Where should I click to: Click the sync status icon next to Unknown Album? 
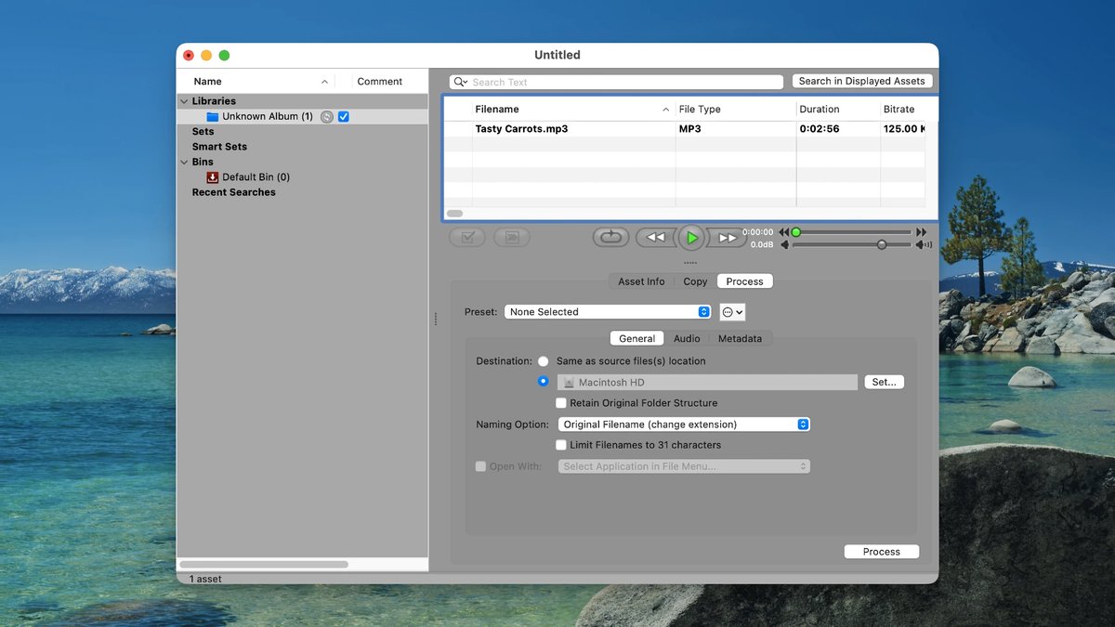(326, 116)
